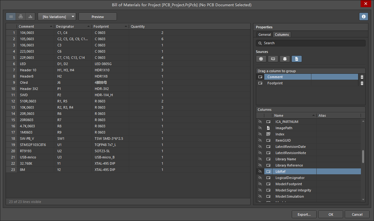Select the Model:Signal Integrity column row
This screenshot has height=221, width=374.
309,190
